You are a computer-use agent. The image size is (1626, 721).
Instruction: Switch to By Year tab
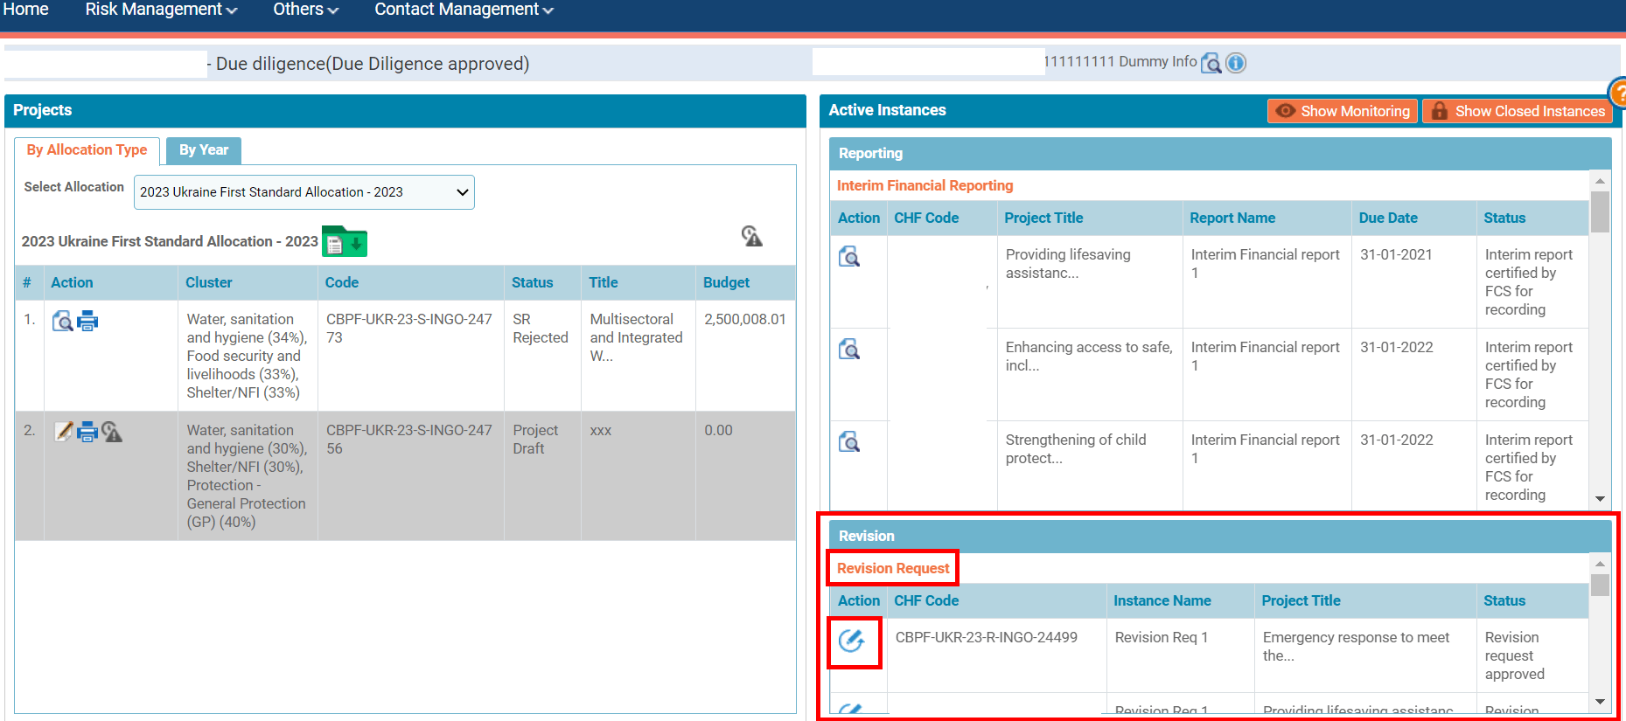coord(204,150)
